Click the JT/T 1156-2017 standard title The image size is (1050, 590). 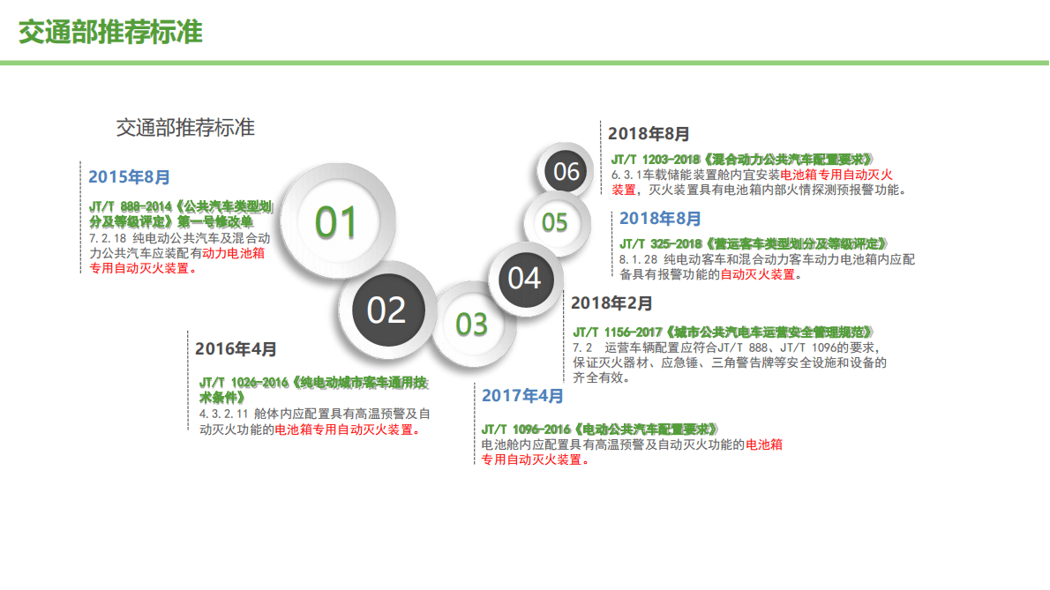click(724, 332)
